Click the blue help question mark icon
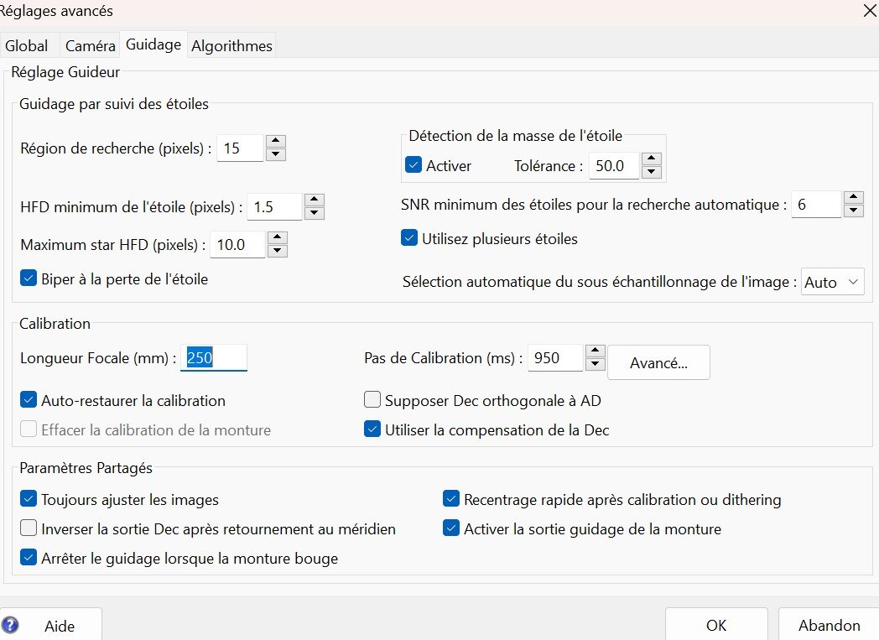This screenshot has height=640, width=879. click(10, 626)
